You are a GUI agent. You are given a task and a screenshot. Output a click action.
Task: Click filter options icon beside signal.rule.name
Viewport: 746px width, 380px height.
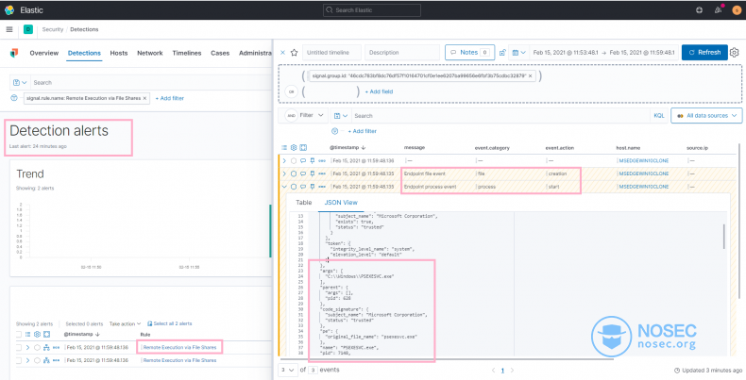pos(15,98)
